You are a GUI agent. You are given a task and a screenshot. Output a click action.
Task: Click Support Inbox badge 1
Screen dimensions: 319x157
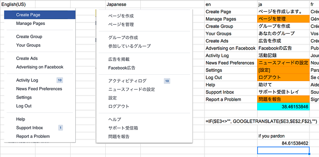click(61, 128)
